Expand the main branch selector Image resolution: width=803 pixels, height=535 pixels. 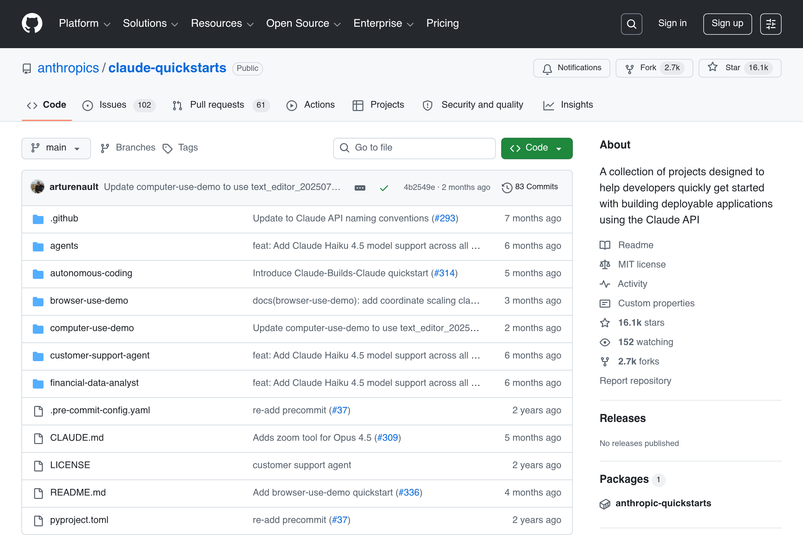tap(56, 148)
